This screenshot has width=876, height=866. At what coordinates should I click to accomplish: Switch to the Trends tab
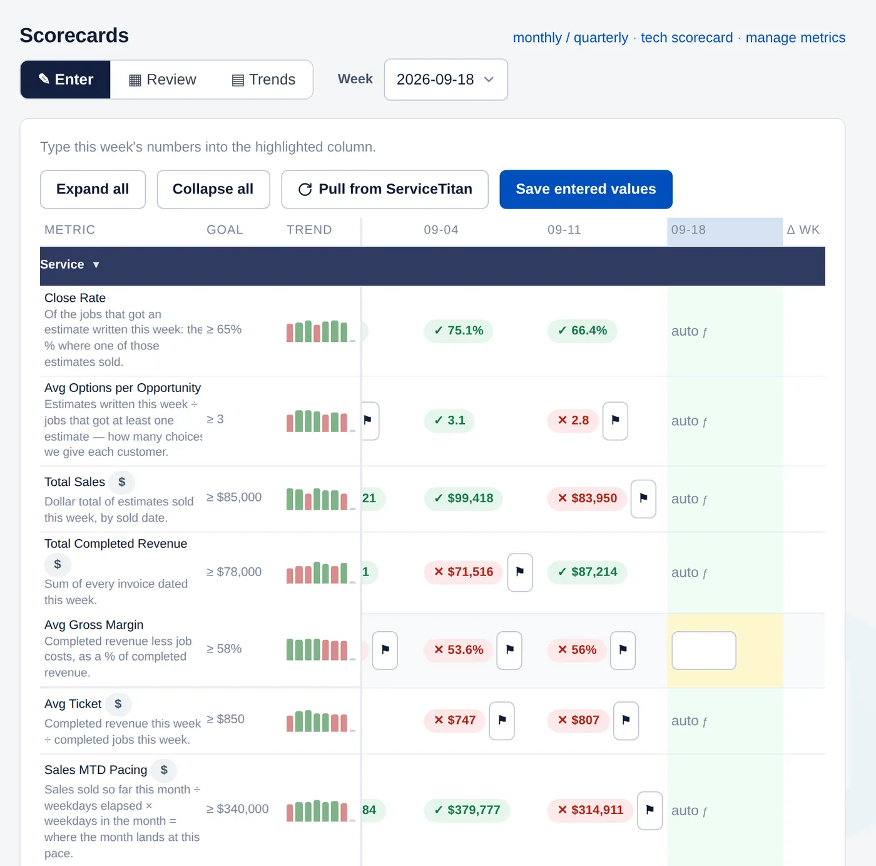coord(263,80)
